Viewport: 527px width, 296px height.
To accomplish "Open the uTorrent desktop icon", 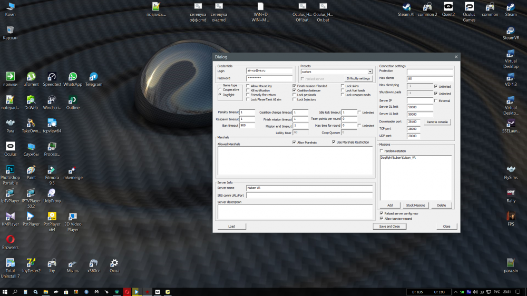I will click(31, 77).
